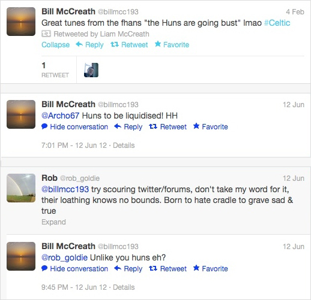Click the Reply arrow on the @Archo67 tweet
Image resolution: width=311 pixels, height=300 pixels.
coord(118,126)
